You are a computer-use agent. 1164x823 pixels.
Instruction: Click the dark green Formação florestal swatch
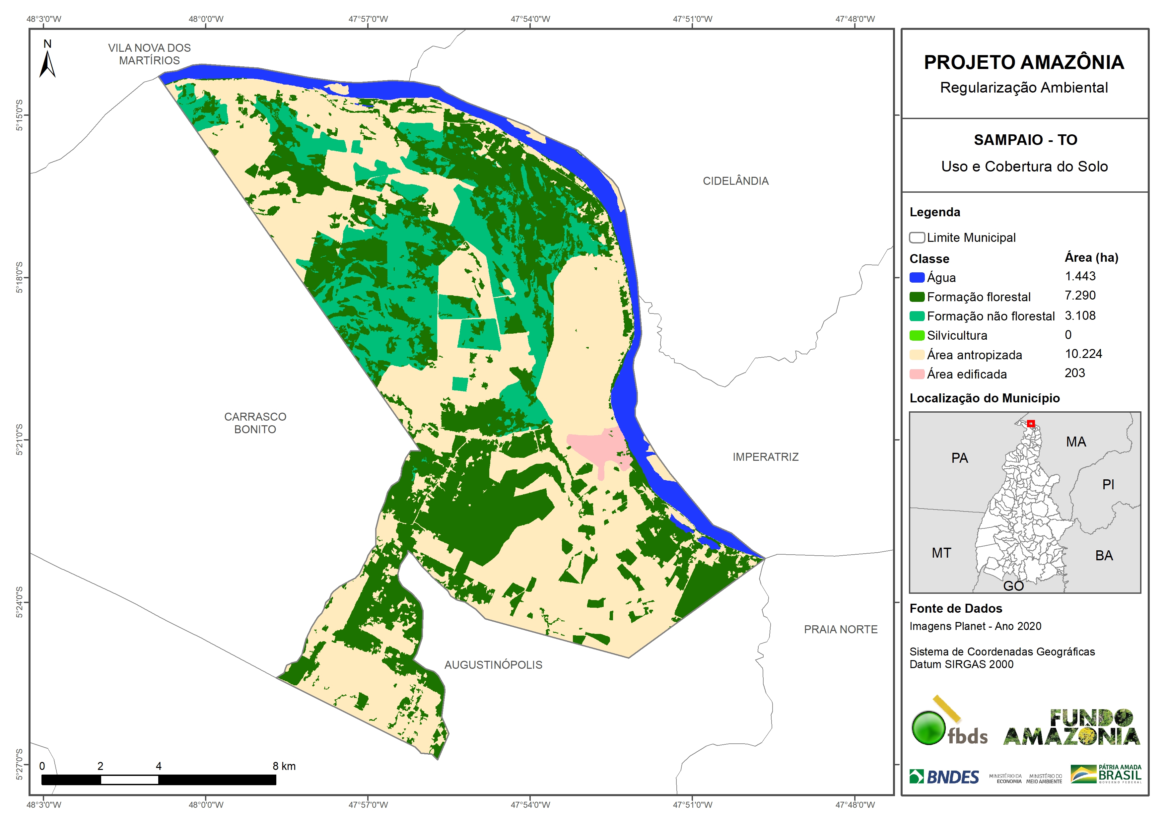pos(917,297)
